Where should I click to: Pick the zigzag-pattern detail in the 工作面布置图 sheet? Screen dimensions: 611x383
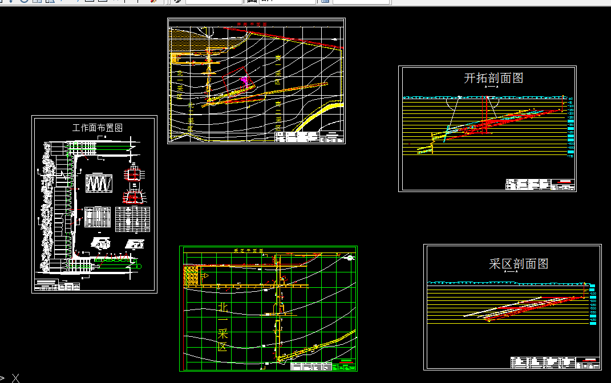(99, 184)
